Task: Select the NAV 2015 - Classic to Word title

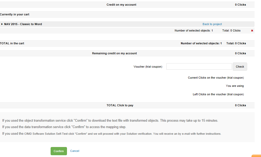Action: tap(23, 24)
